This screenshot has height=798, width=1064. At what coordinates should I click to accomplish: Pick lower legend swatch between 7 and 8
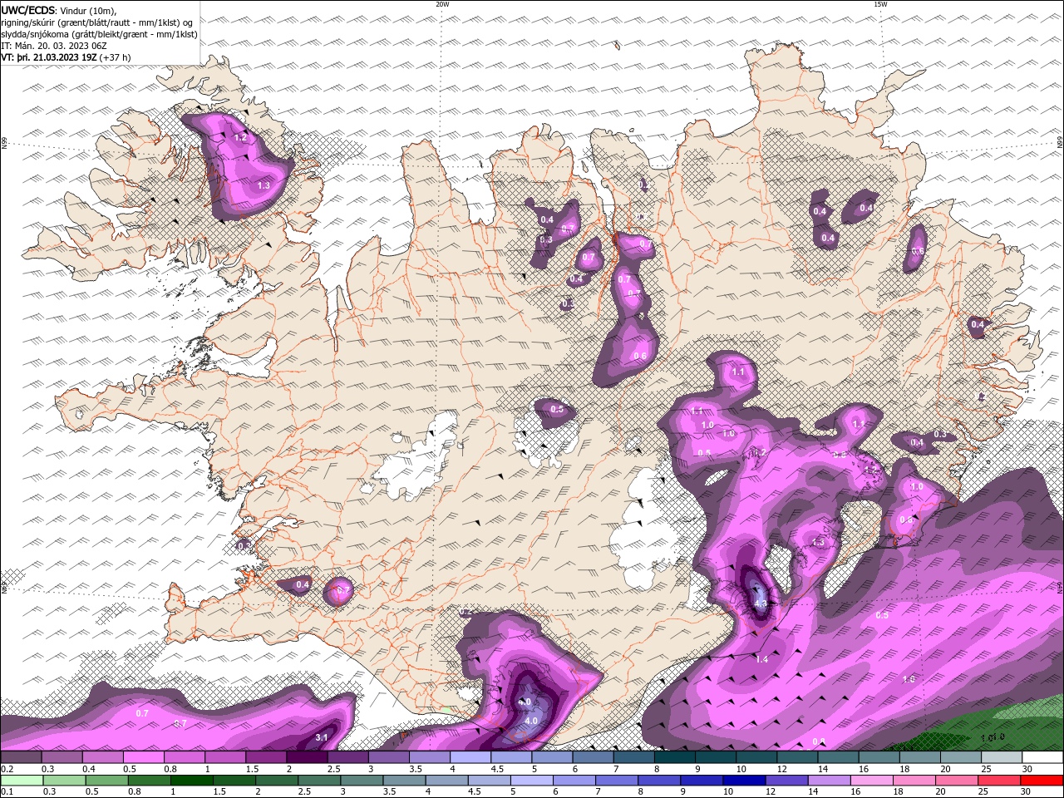(617, 781)
